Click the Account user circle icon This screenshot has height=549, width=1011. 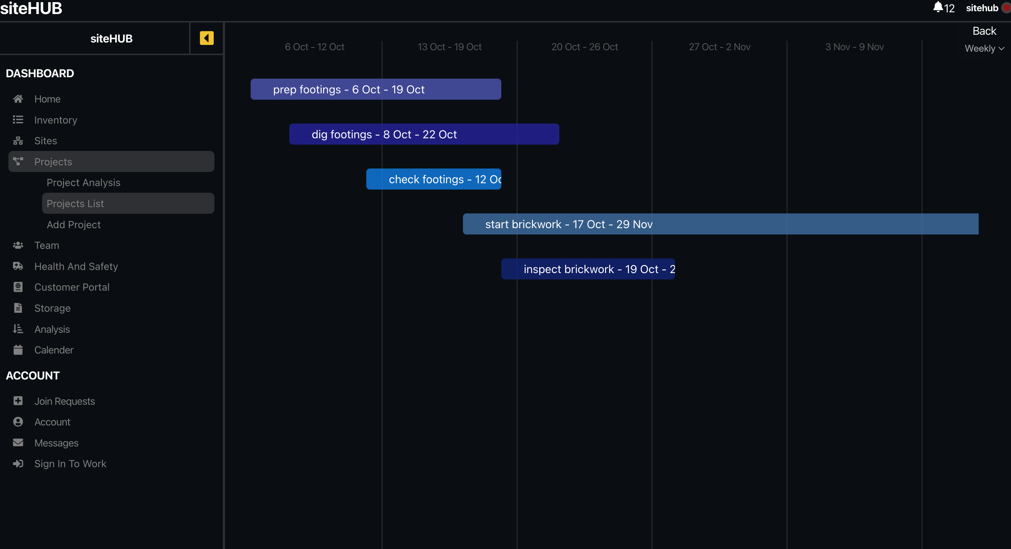coord(18,422)
